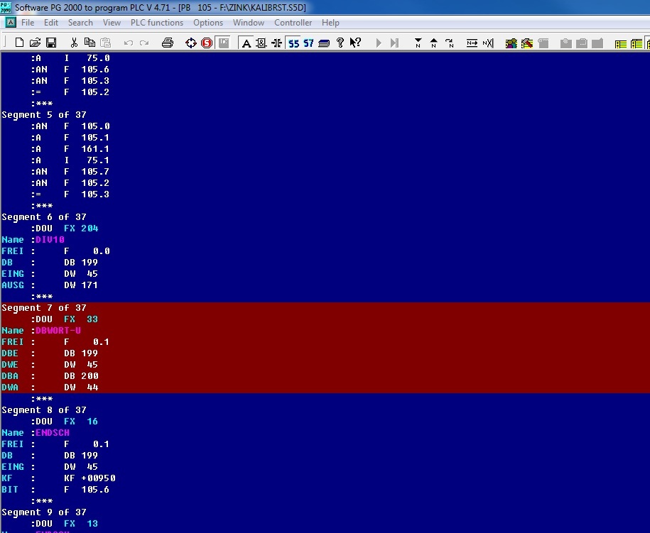Jump to previous segment up-arrow N icon
Screen dimensions: 650x533
(x=433, y=43)
